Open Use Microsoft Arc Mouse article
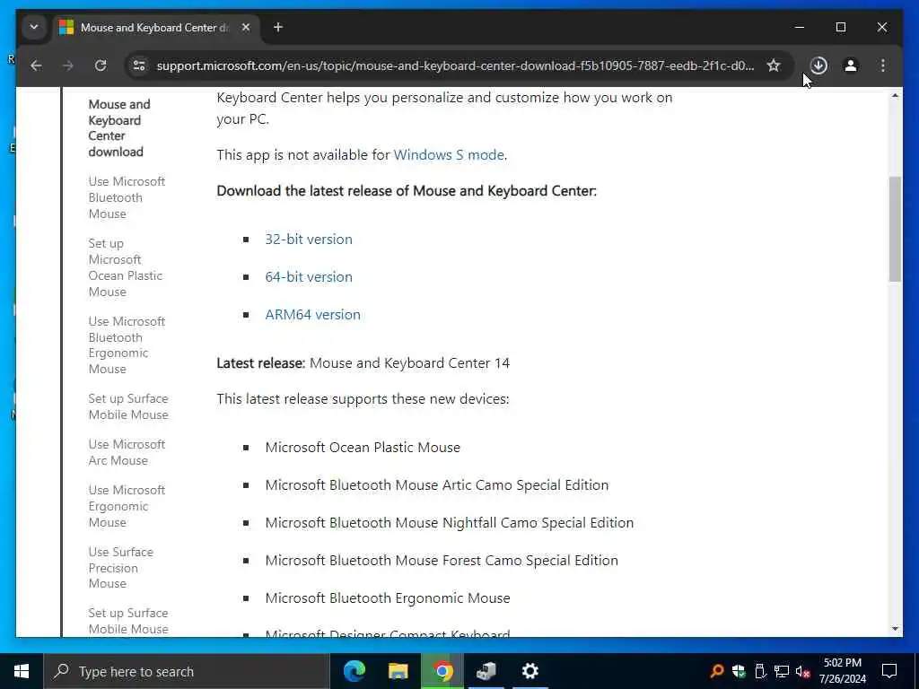919x689 pixels. coord(127,452)
